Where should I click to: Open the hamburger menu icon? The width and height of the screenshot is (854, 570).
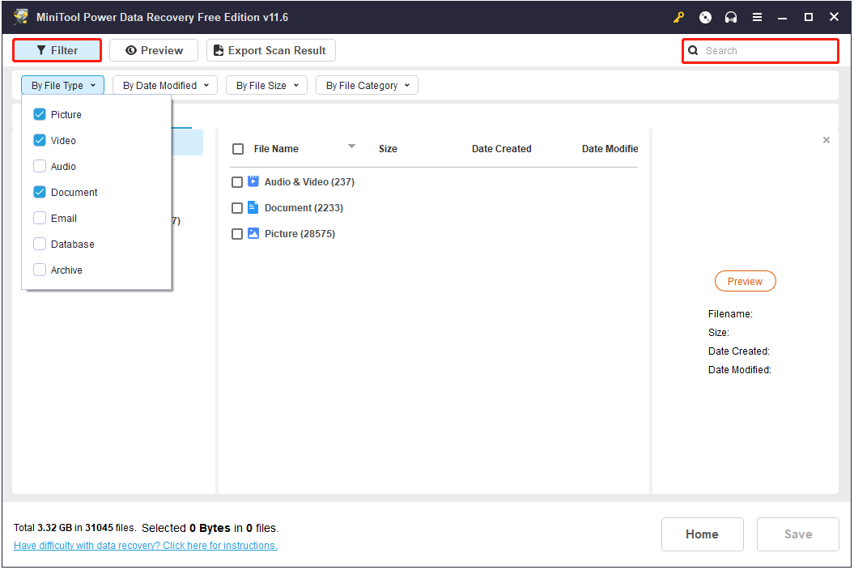pyautogui.click(x=757, y=18)
